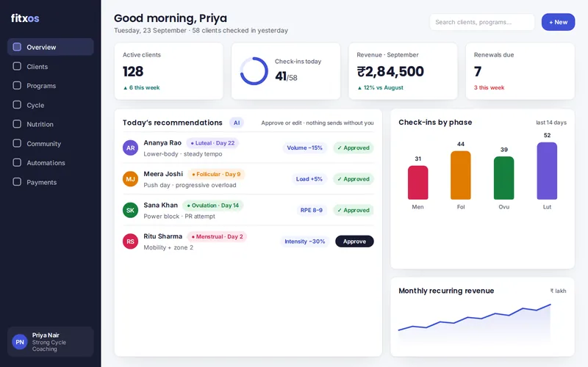Open the Overview menu item
This screenshot has width=588, height=367.
click(50, 47)
